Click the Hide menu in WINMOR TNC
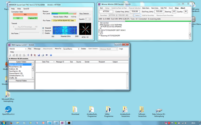 tap(19, 9)
